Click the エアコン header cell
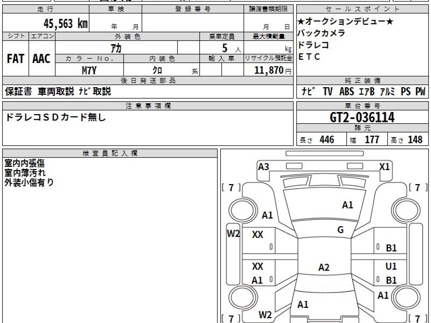The width and height of the screenshot is (431, 323). [42, 36]
